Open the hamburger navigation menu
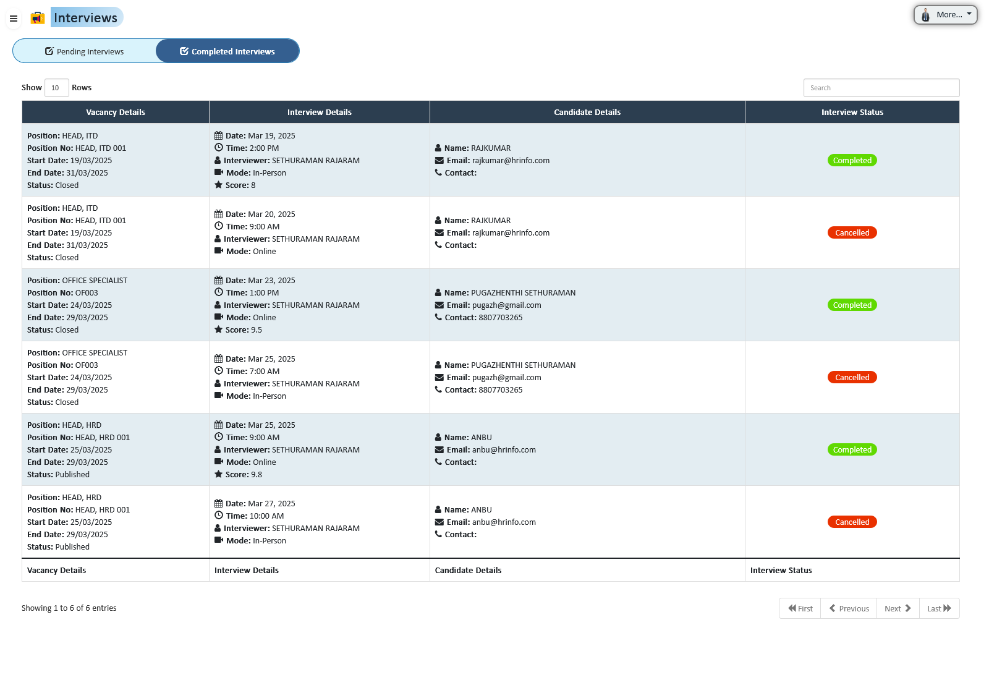This screenshot has width=989, height=693. tap(14, 19)
